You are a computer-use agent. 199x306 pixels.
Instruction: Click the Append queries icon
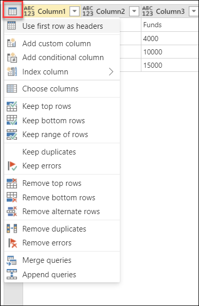pyautogui.click(x=12, y=274)
